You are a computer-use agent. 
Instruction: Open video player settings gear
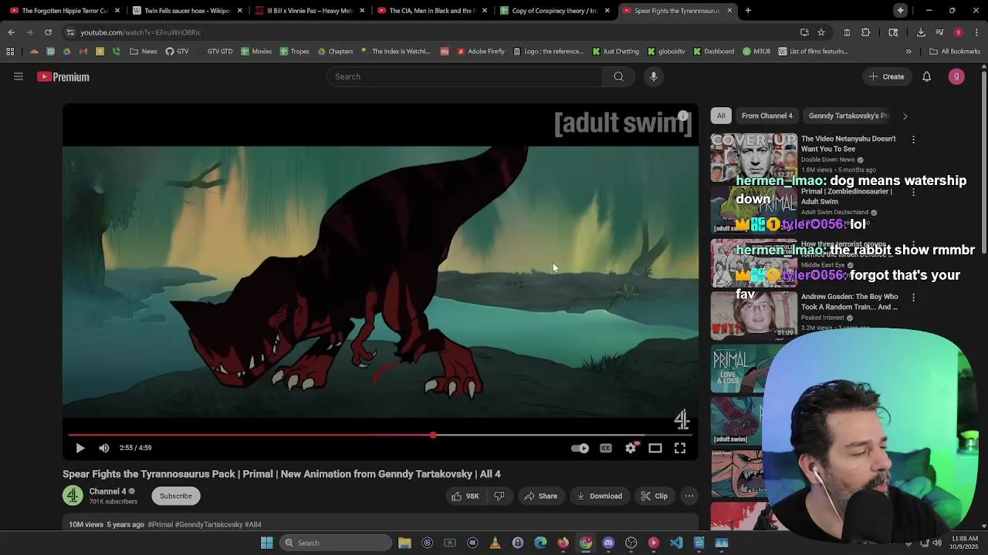(x=631, y=448)
